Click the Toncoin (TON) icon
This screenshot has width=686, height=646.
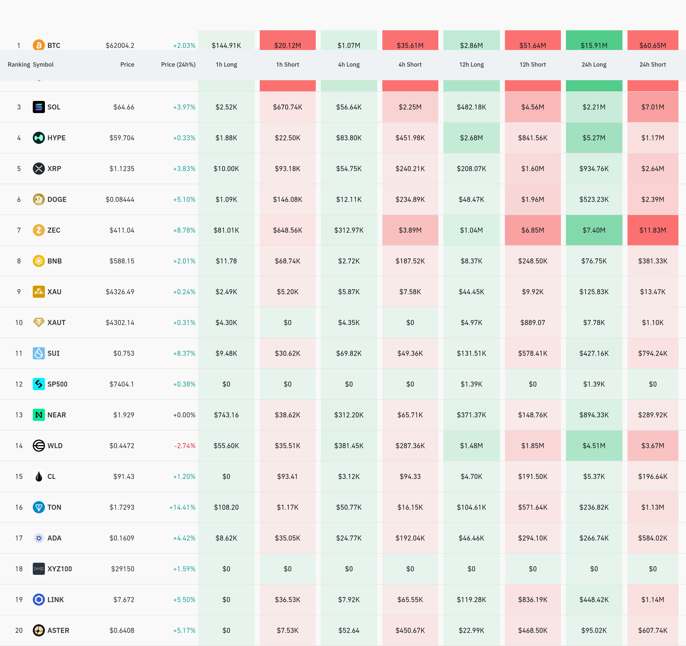click(x=39, y=507)
